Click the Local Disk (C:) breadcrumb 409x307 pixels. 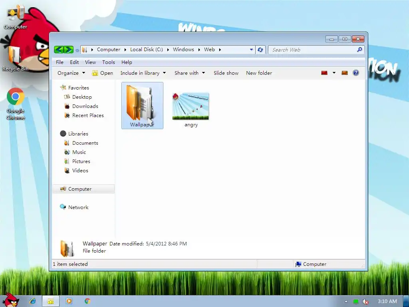(146, 50)
